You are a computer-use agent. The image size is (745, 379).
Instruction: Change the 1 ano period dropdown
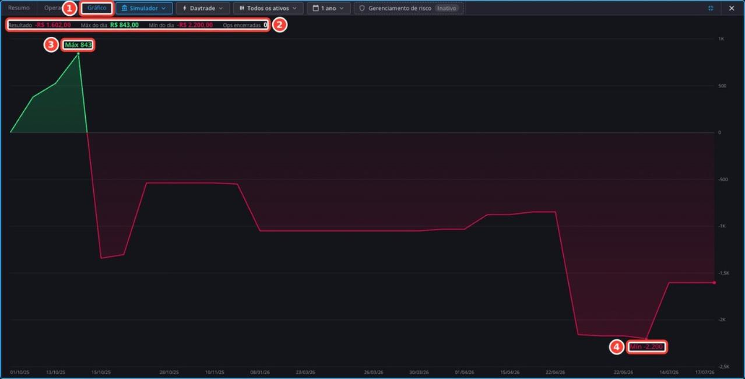[329, 9]
